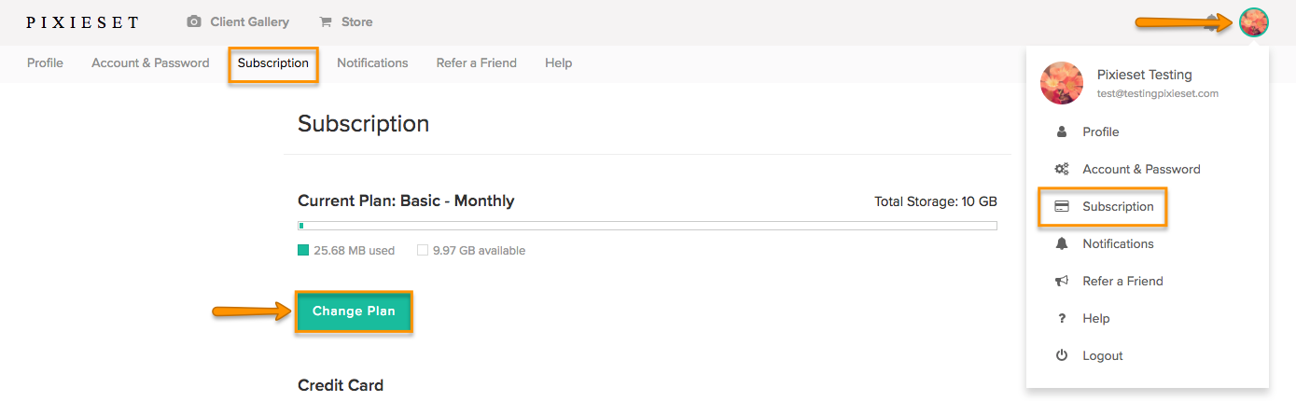
Task: Go to Refer a Friend tab
Action: point(476,62)
